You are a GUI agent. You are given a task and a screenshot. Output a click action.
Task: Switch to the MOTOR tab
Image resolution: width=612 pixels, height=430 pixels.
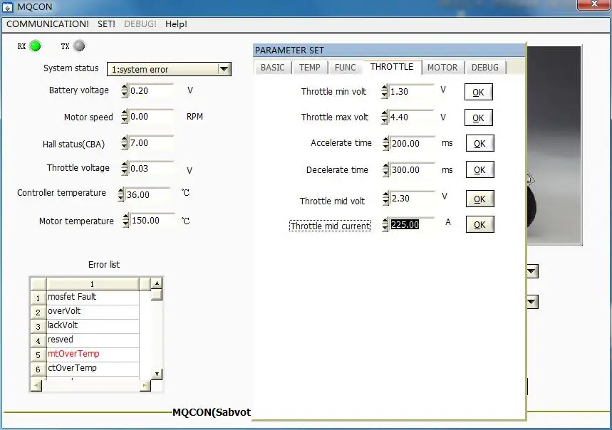coord(442,68)
